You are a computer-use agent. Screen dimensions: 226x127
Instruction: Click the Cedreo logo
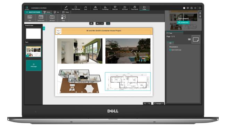tap(27, 8)
